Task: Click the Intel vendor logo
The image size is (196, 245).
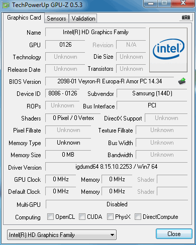Action: pyautogui.click(x=168, y=50)
